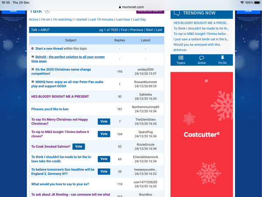Click latest poster SpacePug
This screenshot has height=197, width=262.
click(x=145, y=132)
